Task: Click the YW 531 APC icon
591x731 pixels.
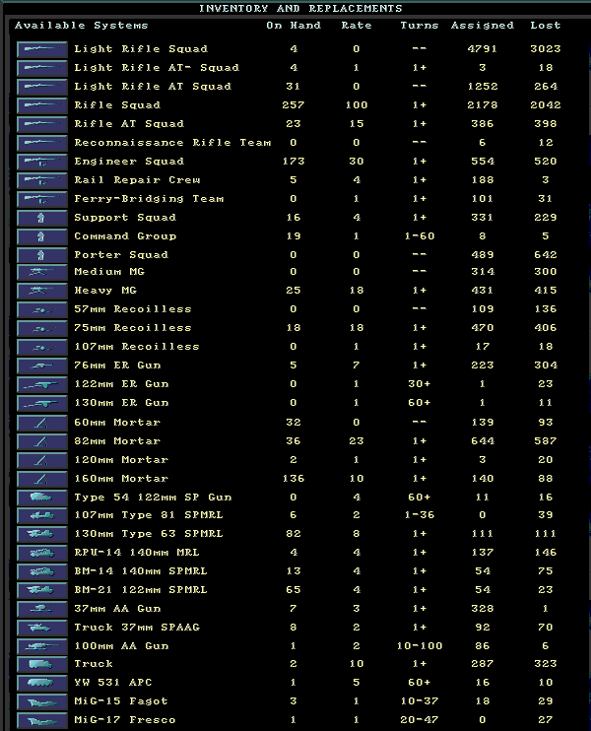Action: pyautogui.click(x=42, y=683)
